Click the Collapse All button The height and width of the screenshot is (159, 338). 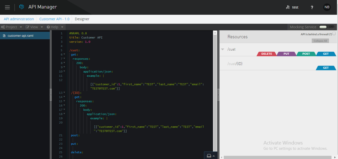tap(320, 41)
